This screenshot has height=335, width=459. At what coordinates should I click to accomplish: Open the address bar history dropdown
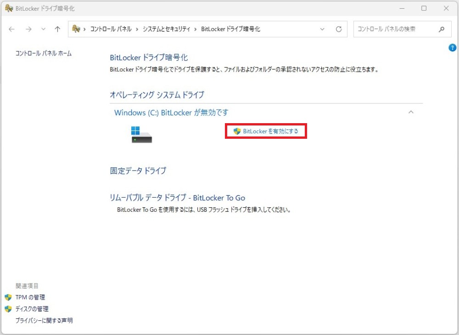[x=322, y=28]
